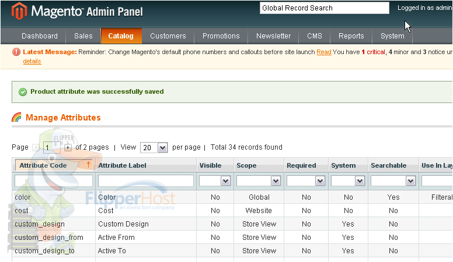Open the Scope filter dropdown
Viewport: 453px width, 262px height.
pyautogui.click(x=259, y=181)
